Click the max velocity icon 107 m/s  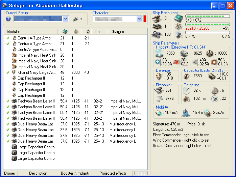158,113
